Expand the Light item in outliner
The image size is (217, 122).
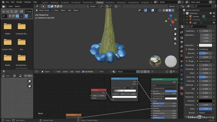click(187, 23)
